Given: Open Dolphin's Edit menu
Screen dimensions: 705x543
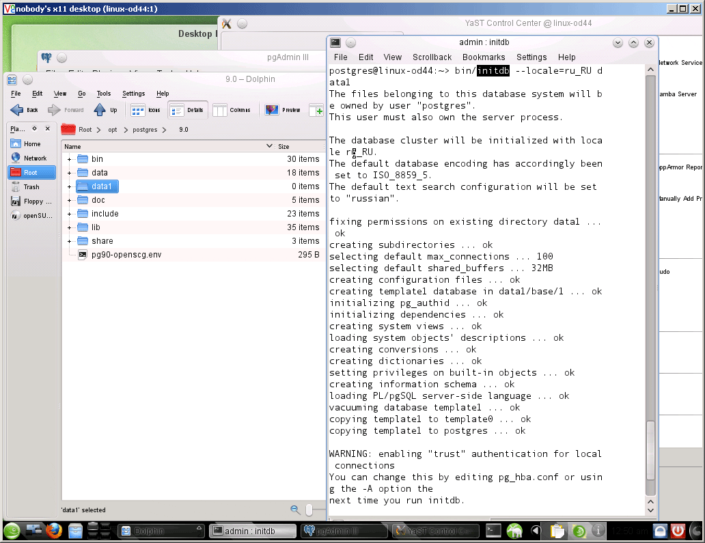Looking at the screenshot, I should pos(38,94).
